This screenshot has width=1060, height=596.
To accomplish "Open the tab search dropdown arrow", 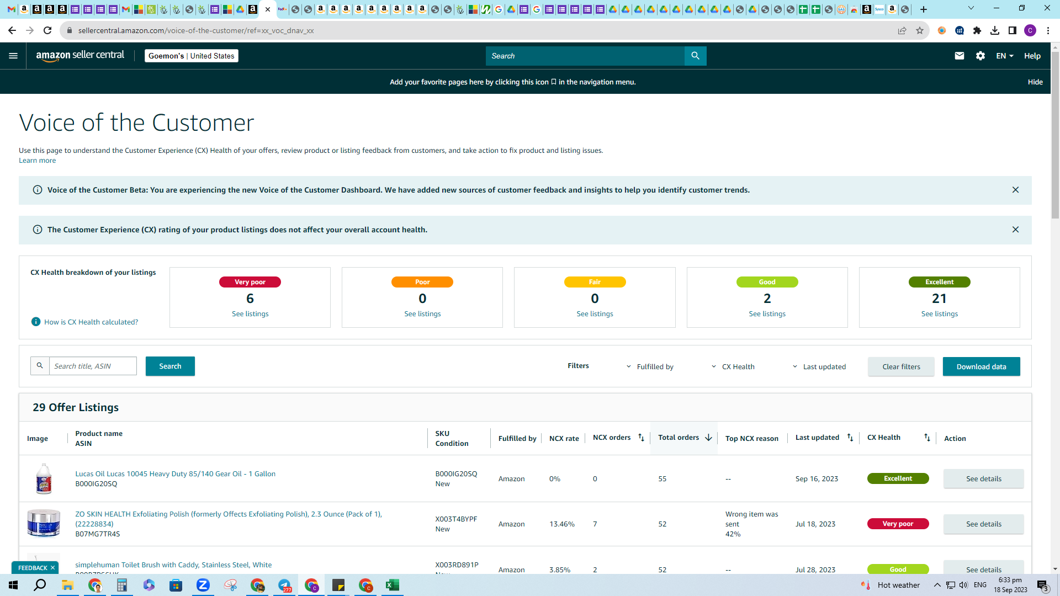I will point(971,8).
